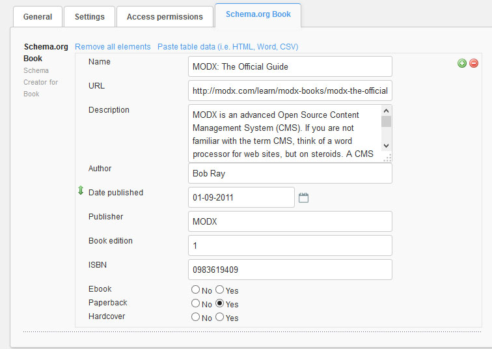492x349 pixels.
Task: Switch to the General tab
Action: click(x=38, y=17)
